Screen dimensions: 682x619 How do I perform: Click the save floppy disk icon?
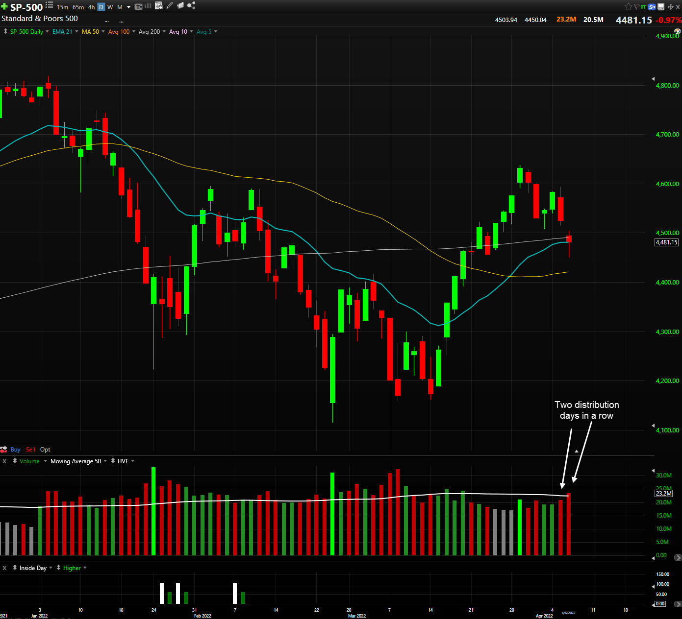[661, 7]
